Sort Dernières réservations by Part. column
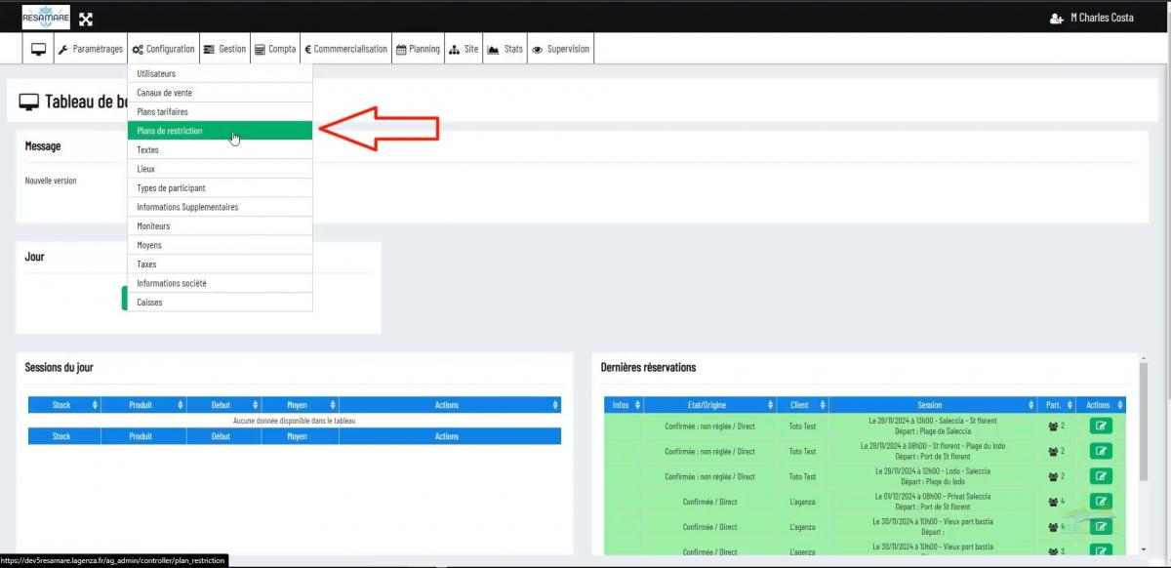The width and height of the screenshot is (1171, 568). click(x=1058, y=405)
